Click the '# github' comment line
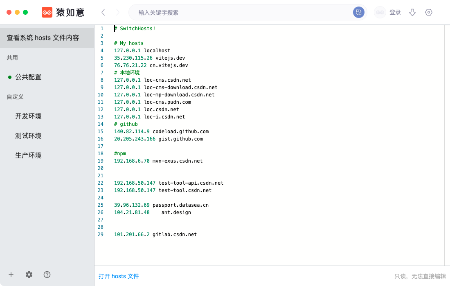This screenshot has width=450, height=286. 126,124
